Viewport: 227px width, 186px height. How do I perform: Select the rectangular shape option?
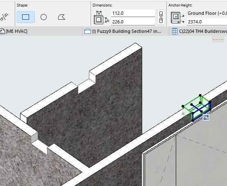pyautogui.click(x=26, y=17)
